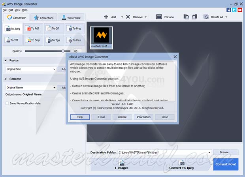Choose To Png output format
This screenshot has width=245, height=177.
(75, 28)
